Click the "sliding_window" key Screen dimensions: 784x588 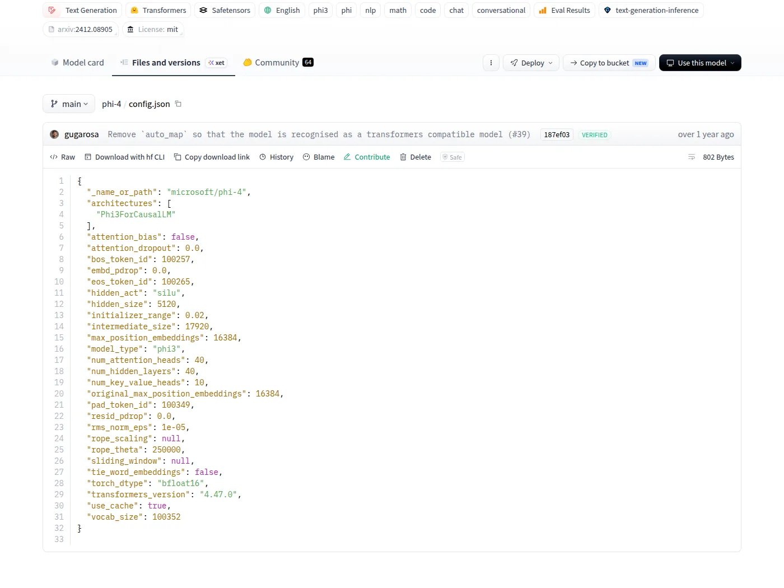[x=124, y=461]
